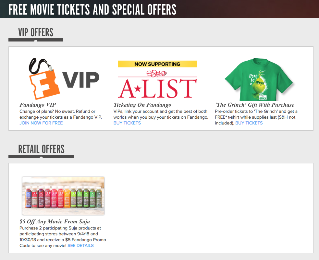Click the Fandango VIP offer title
The image size is (319, 260).
tap(38, 105)
